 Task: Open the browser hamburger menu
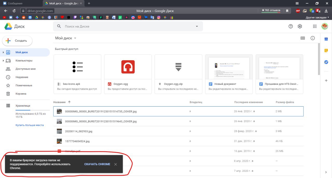click(x=297, y=3)
